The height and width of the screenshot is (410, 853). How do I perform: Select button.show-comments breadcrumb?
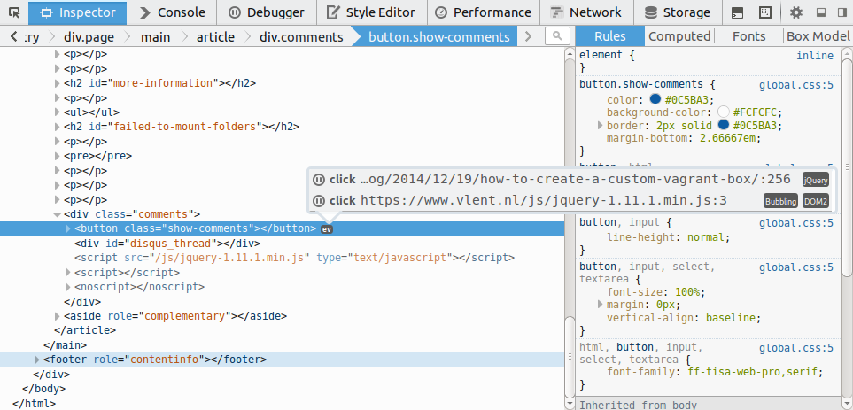(x=439, y=37)
